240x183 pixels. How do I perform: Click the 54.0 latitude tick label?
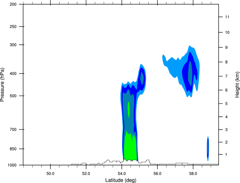(x=122, y=174)
